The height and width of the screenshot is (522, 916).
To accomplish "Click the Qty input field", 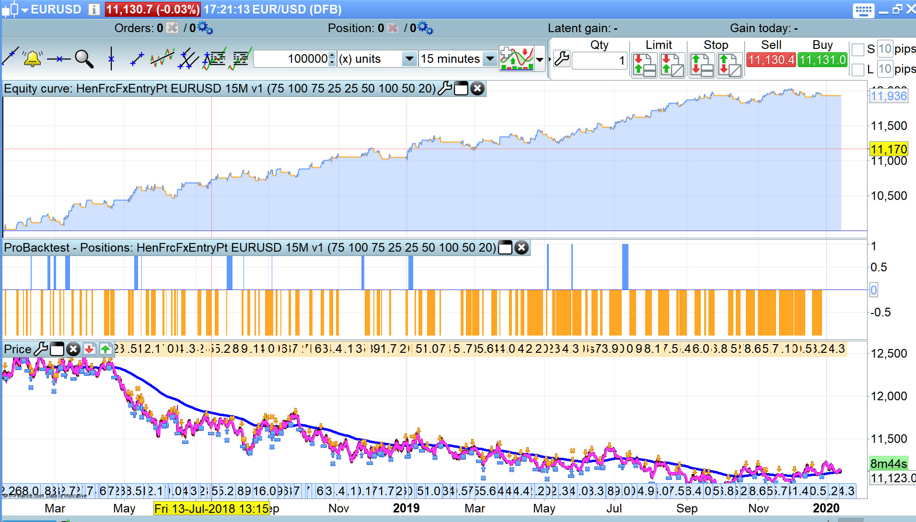I will pyautogui.click(x=599, y=60).
